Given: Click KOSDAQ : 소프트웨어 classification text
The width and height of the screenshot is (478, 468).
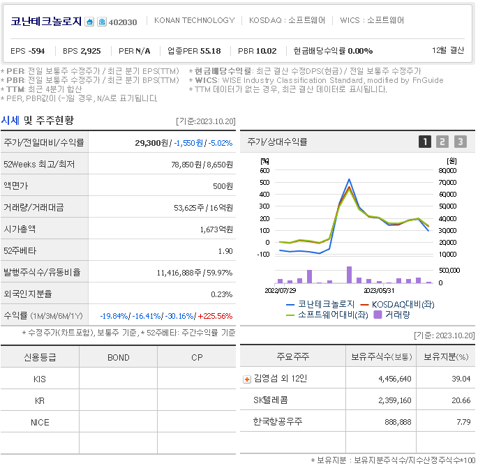Looking at the screenshot, I should [287, 20].
